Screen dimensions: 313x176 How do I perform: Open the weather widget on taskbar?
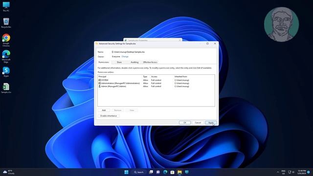[9, 172]
